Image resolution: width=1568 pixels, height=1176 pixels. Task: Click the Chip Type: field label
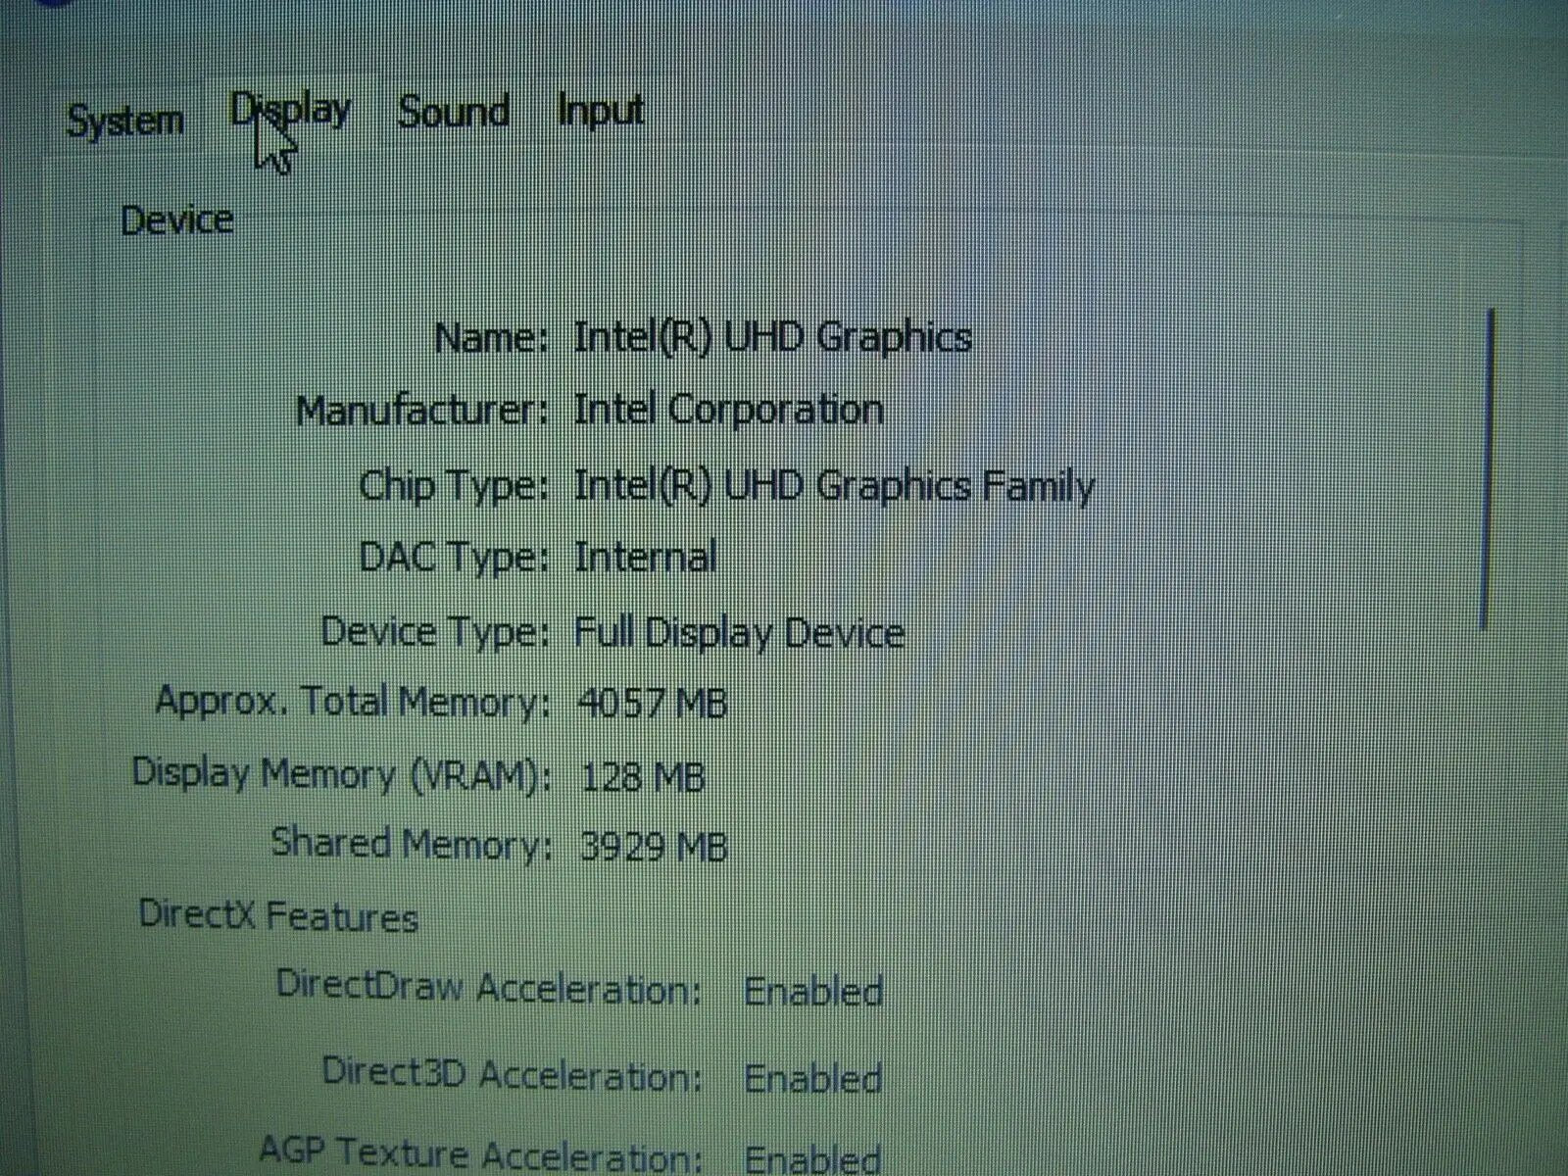point(454,485)
